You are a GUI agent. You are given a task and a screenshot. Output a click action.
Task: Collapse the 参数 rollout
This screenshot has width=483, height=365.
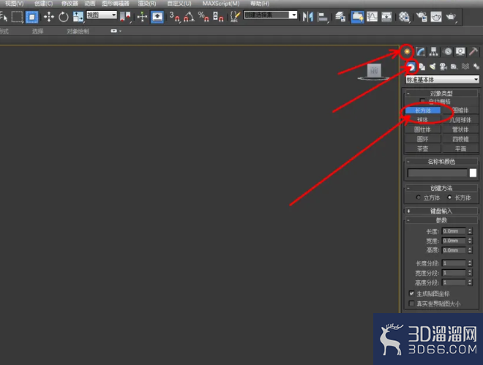coord(441,220)
